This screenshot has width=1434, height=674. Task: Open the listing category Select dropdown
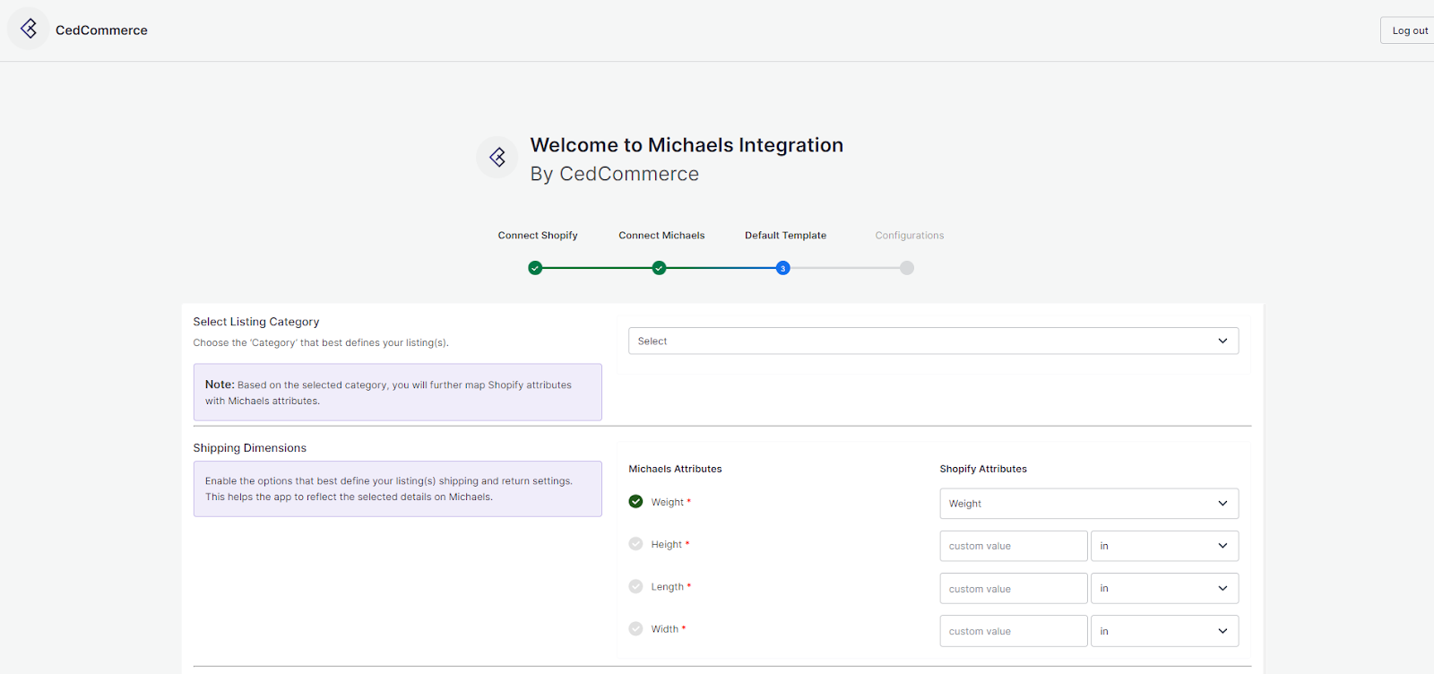click(x=933, y=341)
